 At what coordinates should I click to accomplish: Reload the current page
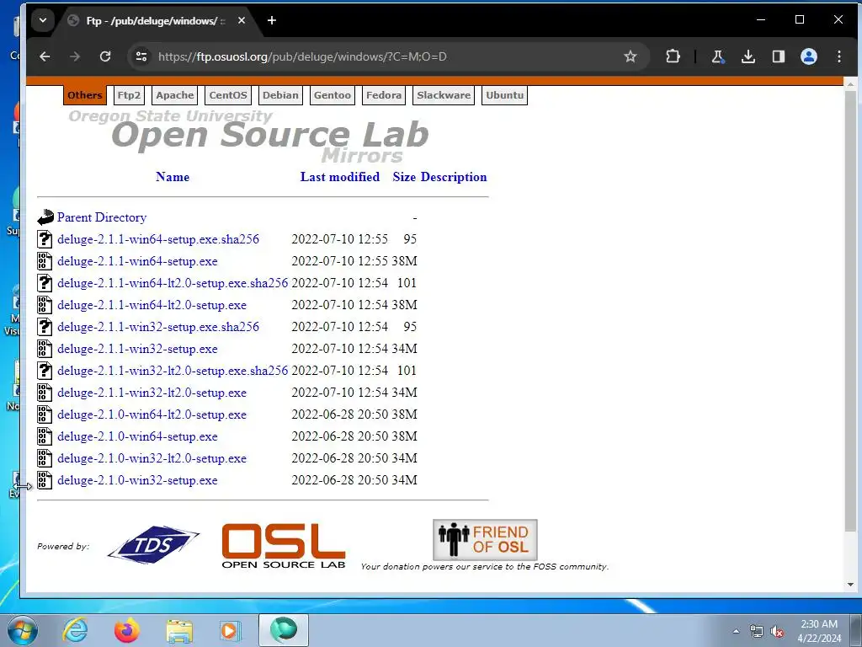click(x=105, y=56)
